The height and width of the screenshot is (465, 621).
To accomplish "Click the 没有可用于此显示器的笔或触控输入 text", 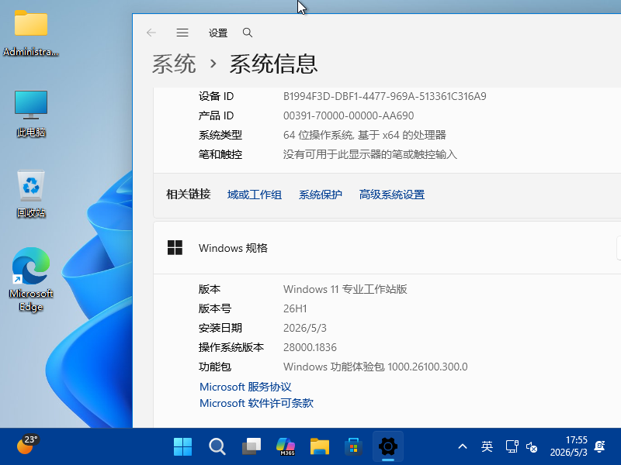I will [370, 154].
